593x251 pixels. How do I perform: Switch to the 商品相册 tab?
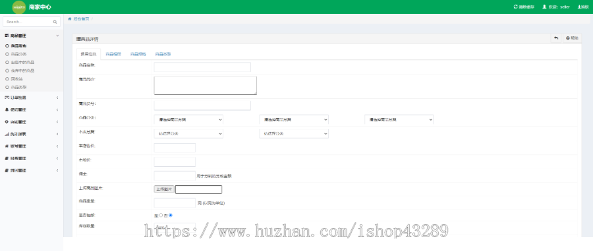click(113, 54)
